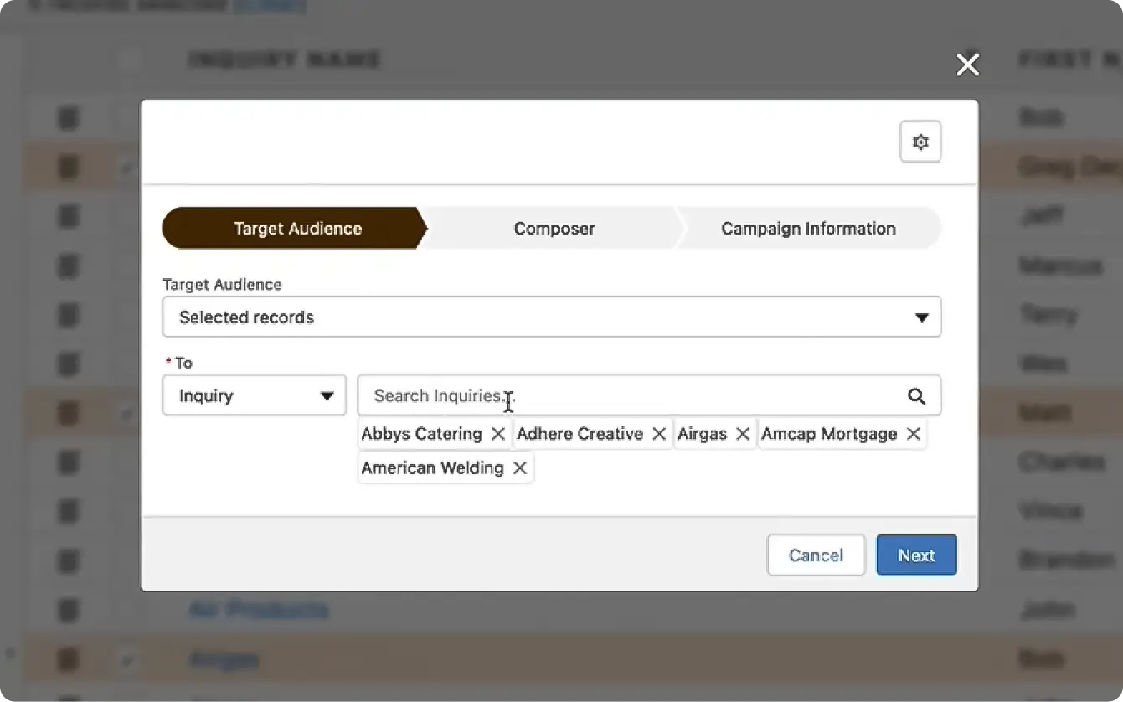Remove the American Welding pill

[520, 468]
